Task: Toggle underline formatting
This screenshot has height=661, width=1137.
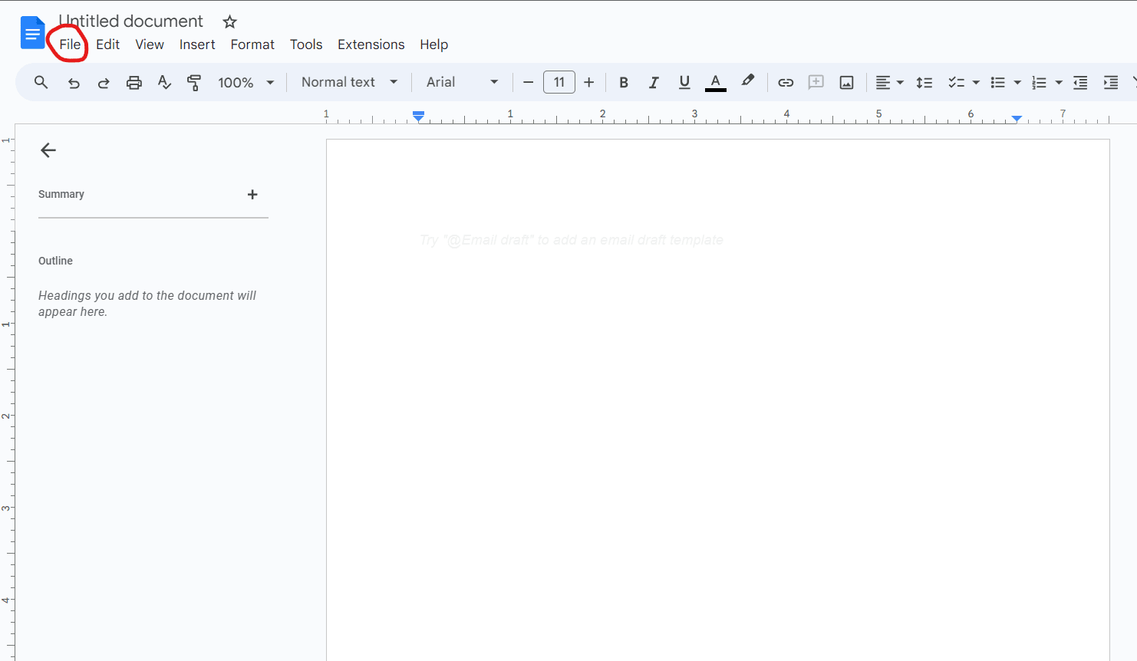Action: coord(684,82)
